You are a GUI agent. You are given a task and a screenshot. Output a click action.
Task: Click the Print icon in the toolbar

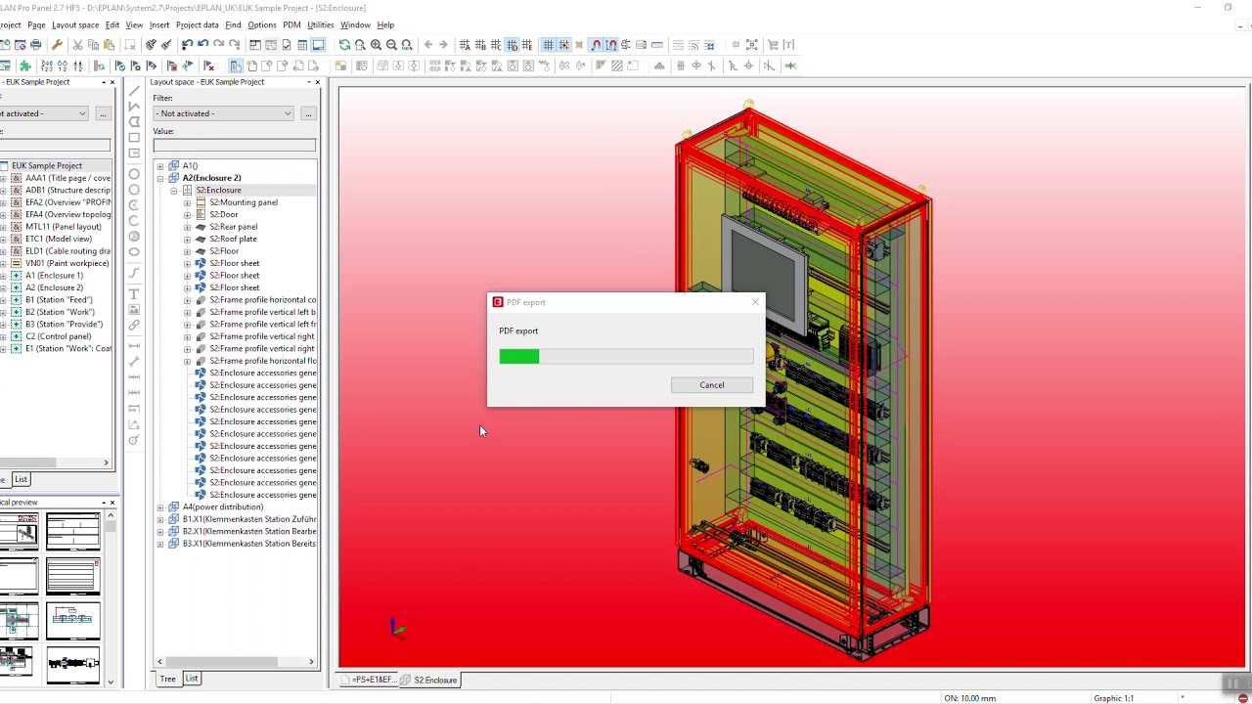[x=36, y=45]
